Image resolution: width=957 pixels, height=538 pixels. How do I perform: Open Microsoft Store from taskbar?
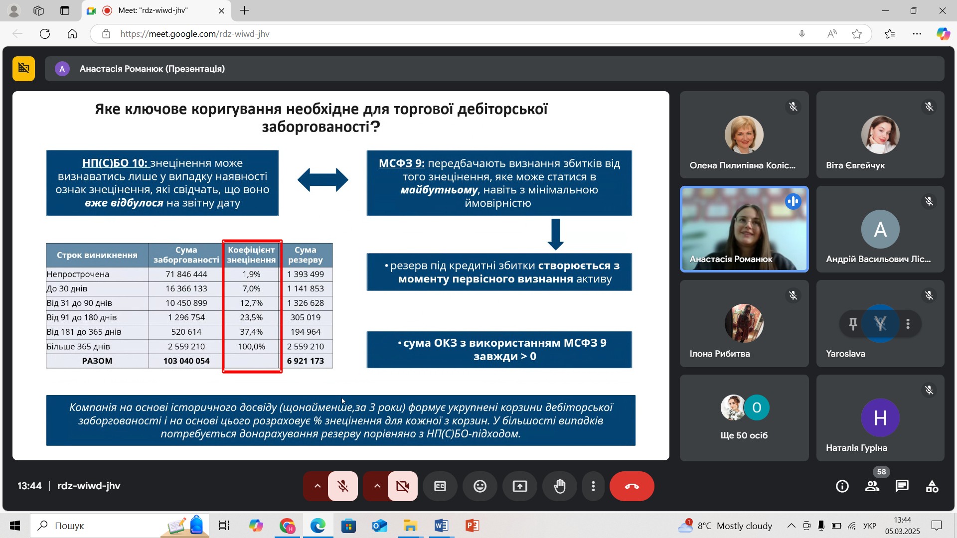point(348,526)
